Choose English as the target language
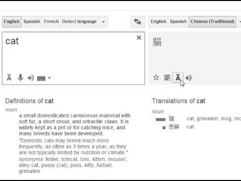Viewport: 241px width, 181px height. pos(158,22)
